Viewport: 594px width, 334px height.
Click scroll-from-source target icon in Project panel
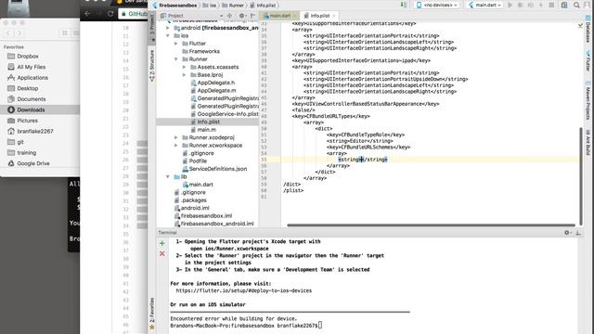pos(229,16)
